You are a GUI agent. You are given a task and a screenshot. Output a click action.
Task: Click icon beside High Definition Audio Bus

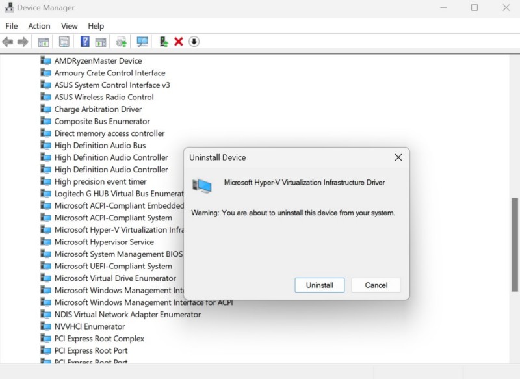tap(45, 145)
